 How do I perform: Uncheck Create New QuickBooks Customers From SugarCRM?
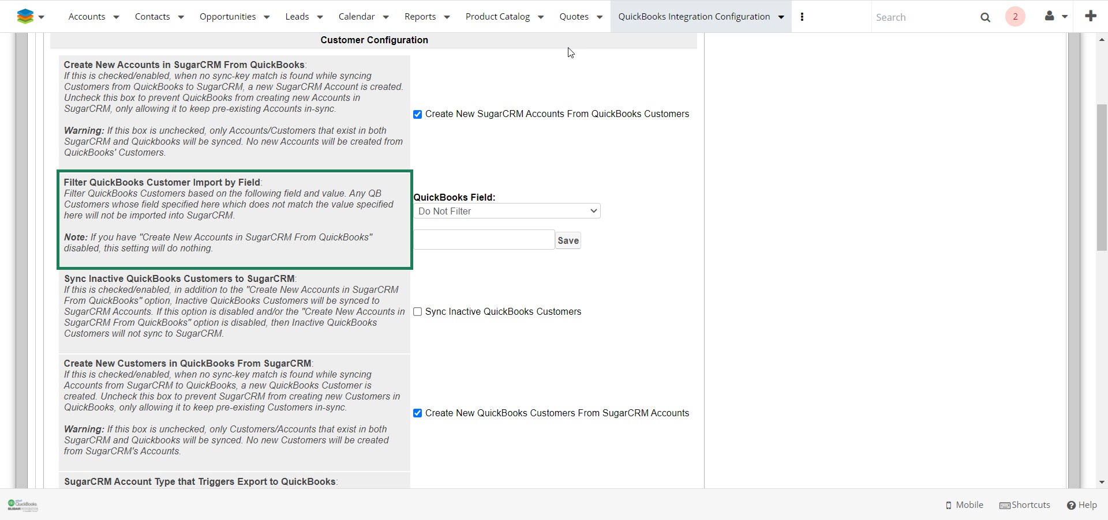(x=417, y=413)
